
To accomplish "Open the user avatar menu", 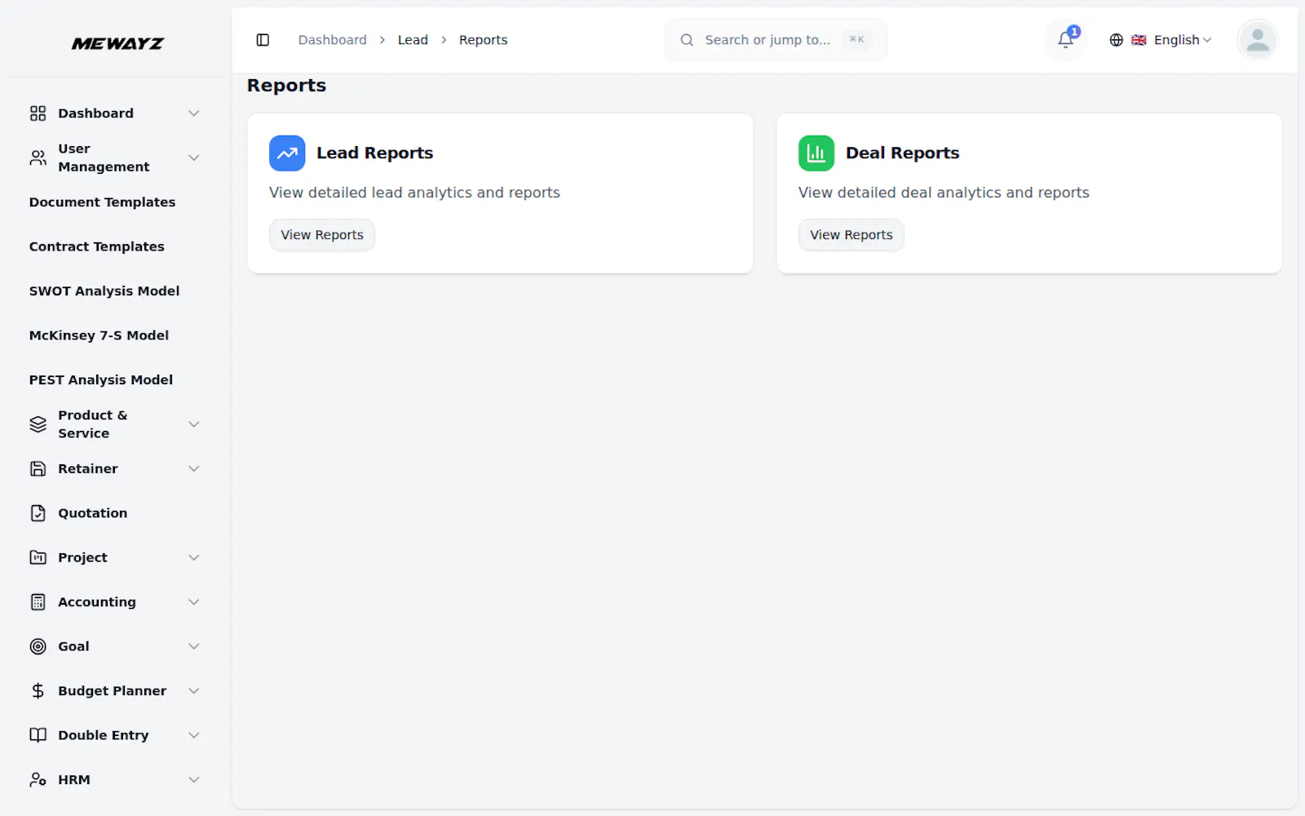I will (1257, 40).
